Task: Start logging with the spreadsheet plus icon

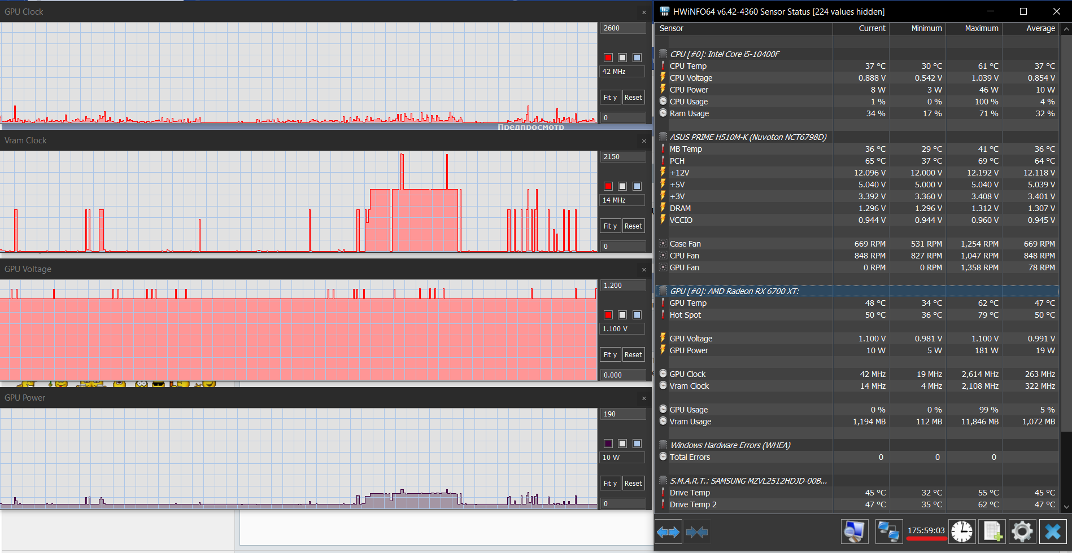Action: click(x=993, y=532)
